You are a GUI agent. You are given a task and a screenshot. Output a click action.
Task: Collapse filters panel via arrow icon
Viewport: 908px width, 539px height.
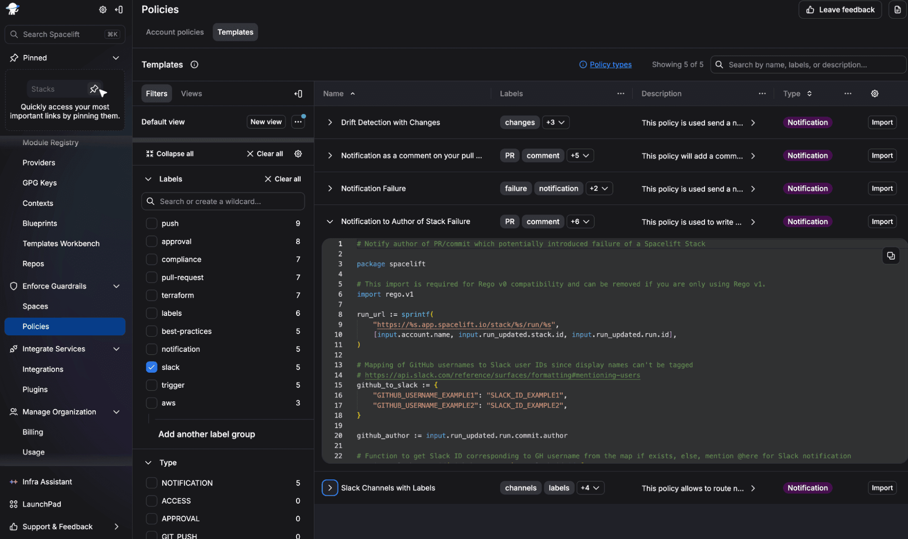298,94
